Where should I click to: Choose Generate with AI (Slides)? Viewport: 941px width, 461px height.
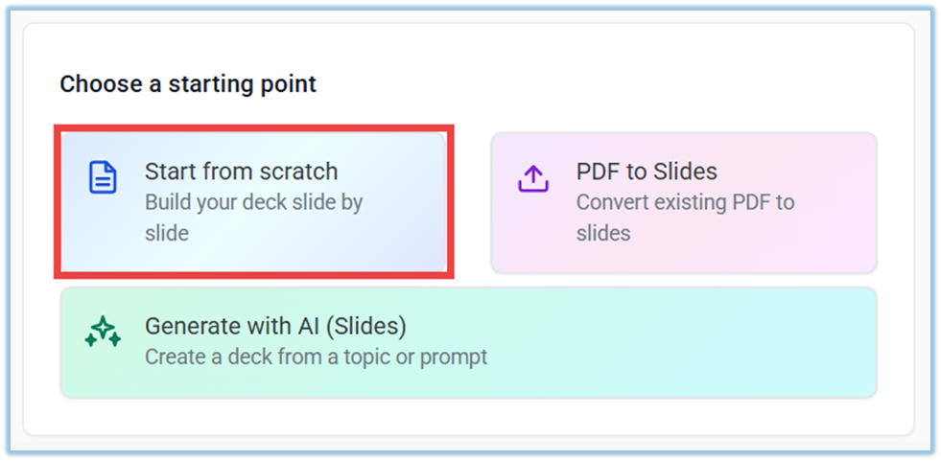point(468,341)
